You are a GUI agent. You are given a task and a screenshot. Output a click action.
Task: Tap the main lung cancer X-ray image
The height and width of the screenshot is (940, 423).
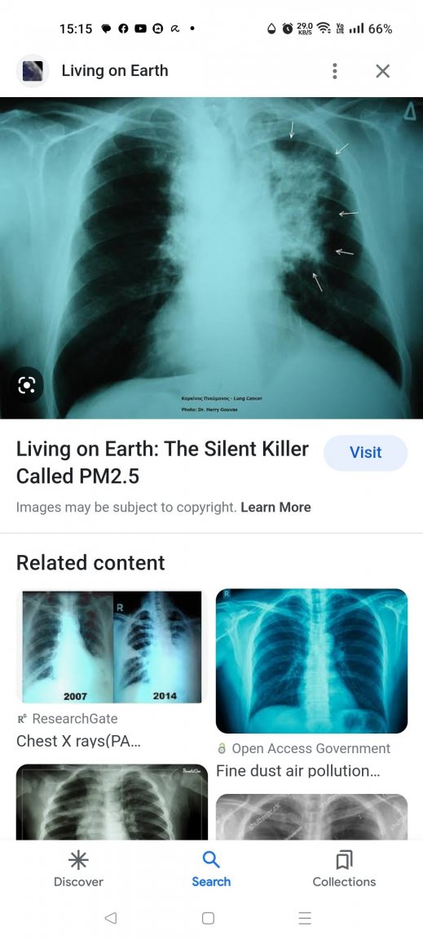pos(212,258)
